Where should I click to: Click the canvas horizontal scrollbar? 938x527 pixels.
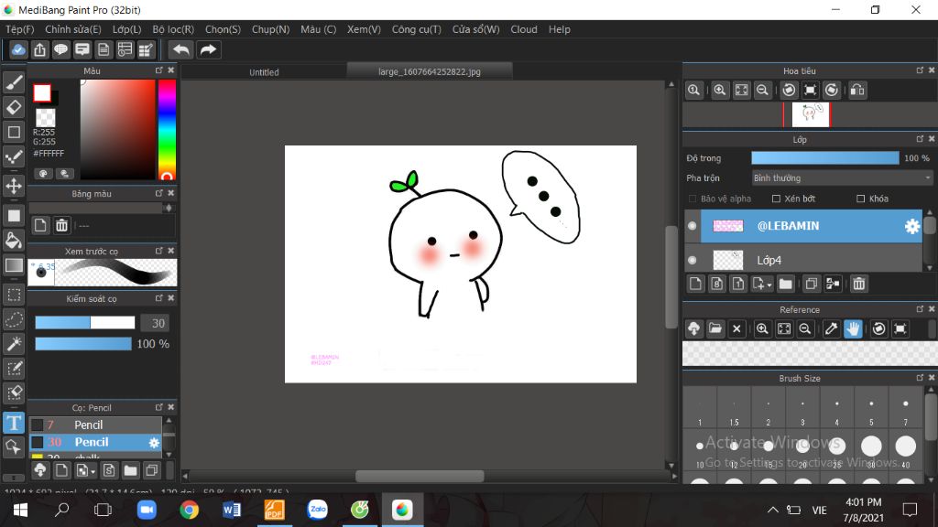pos(420,476)
